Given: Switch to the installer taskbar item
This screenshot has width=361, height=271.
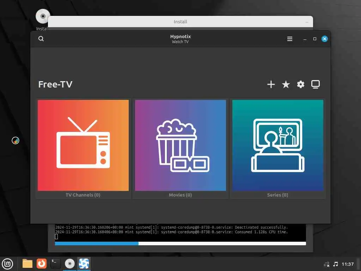Looking at the screenshot, I should coord(70,264).
